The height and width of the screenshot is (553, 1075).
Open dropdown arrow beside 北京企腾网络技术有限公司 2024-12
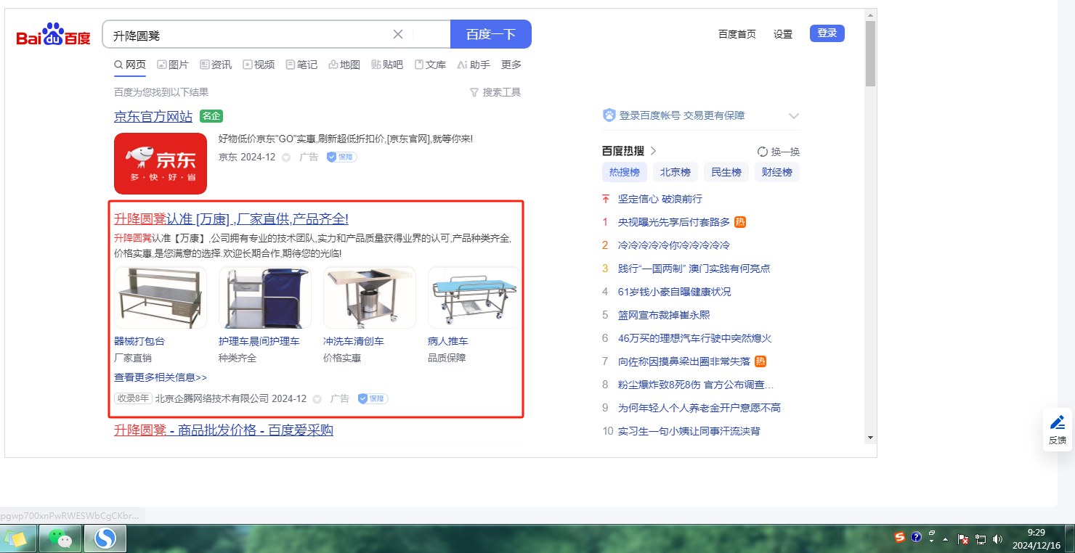(317, 399)
